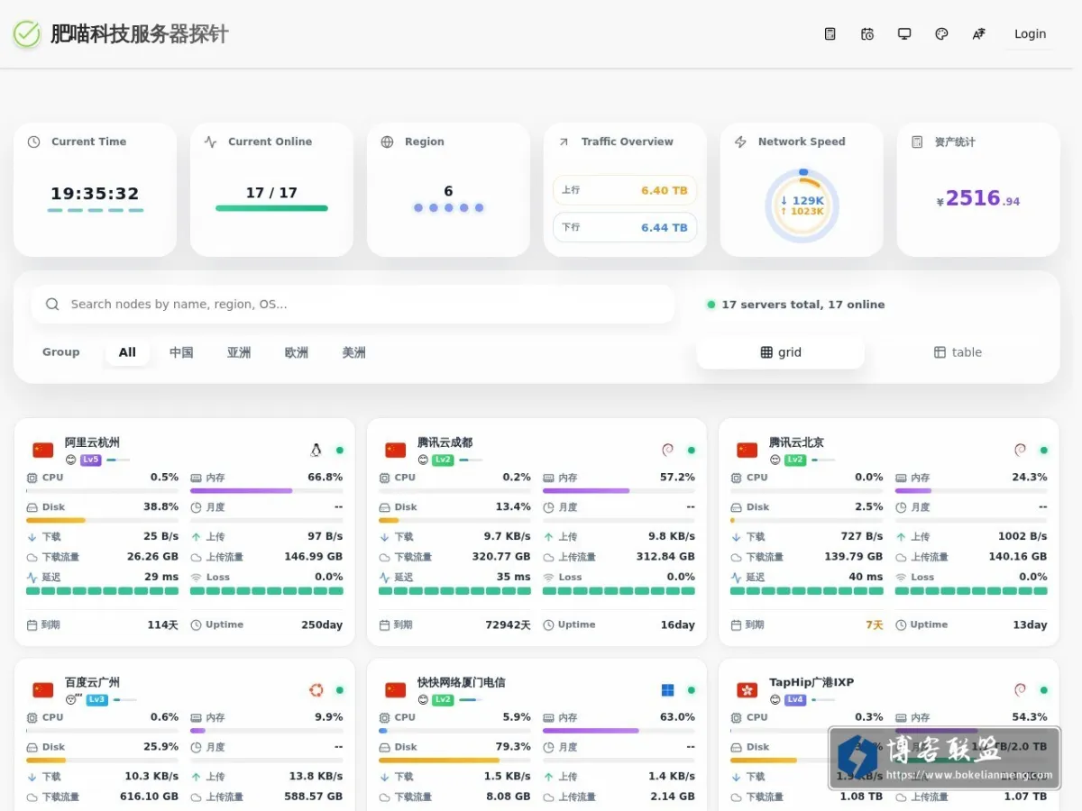Click the pulse icon beside Current Online
Viewport: 1082px width, 811px height.
pos(211,141)
